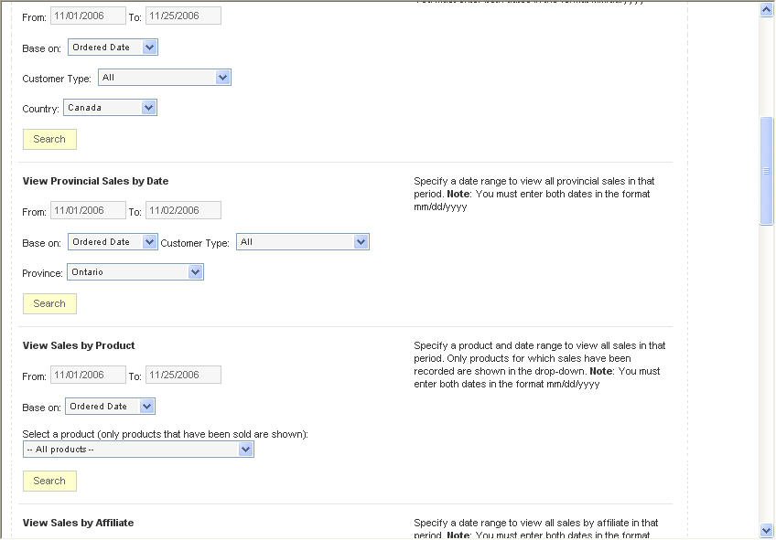Viewport: 776px width, 540px height.
Task: Open Base on dropdown under View Sales by Product
Action: tap(110, 407)
